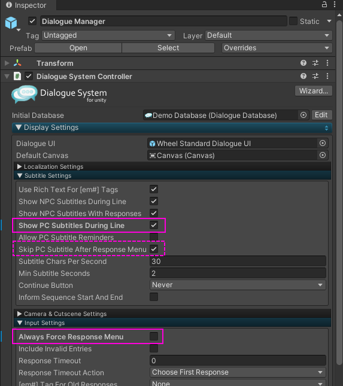Enable Always Force Response Menu checkbox

tap(154, 336)
